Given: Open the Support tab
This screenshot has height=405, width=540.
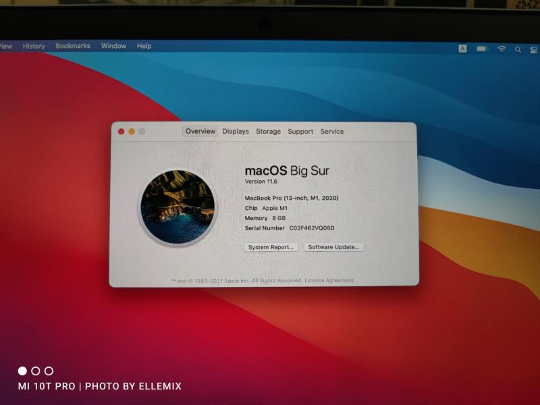Looking at the screenshot, I should [x=300, y=132].
